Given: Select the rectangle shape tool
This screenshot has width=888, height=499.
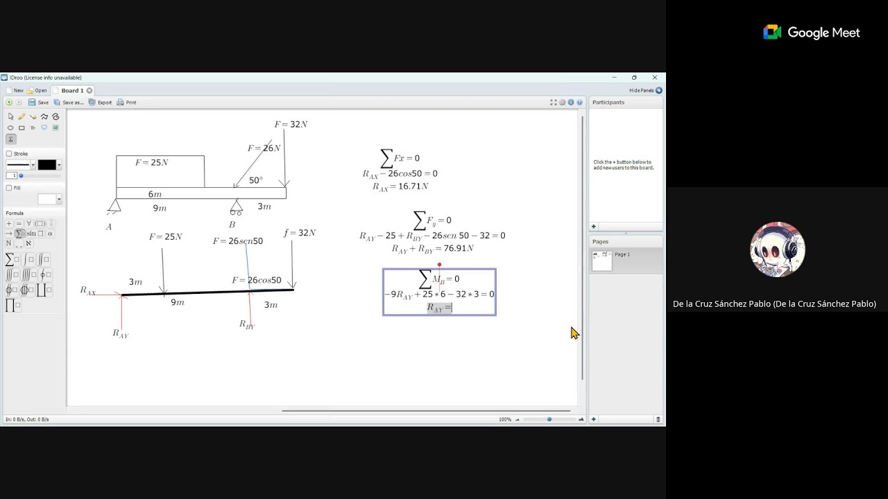Looking at the screenshot, I should click(22, 128).
